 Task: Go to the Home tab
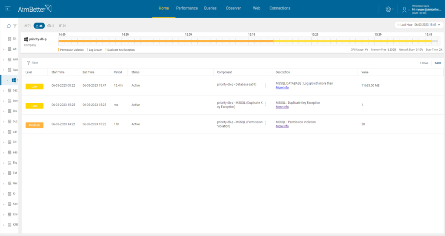tap(164, 8)
